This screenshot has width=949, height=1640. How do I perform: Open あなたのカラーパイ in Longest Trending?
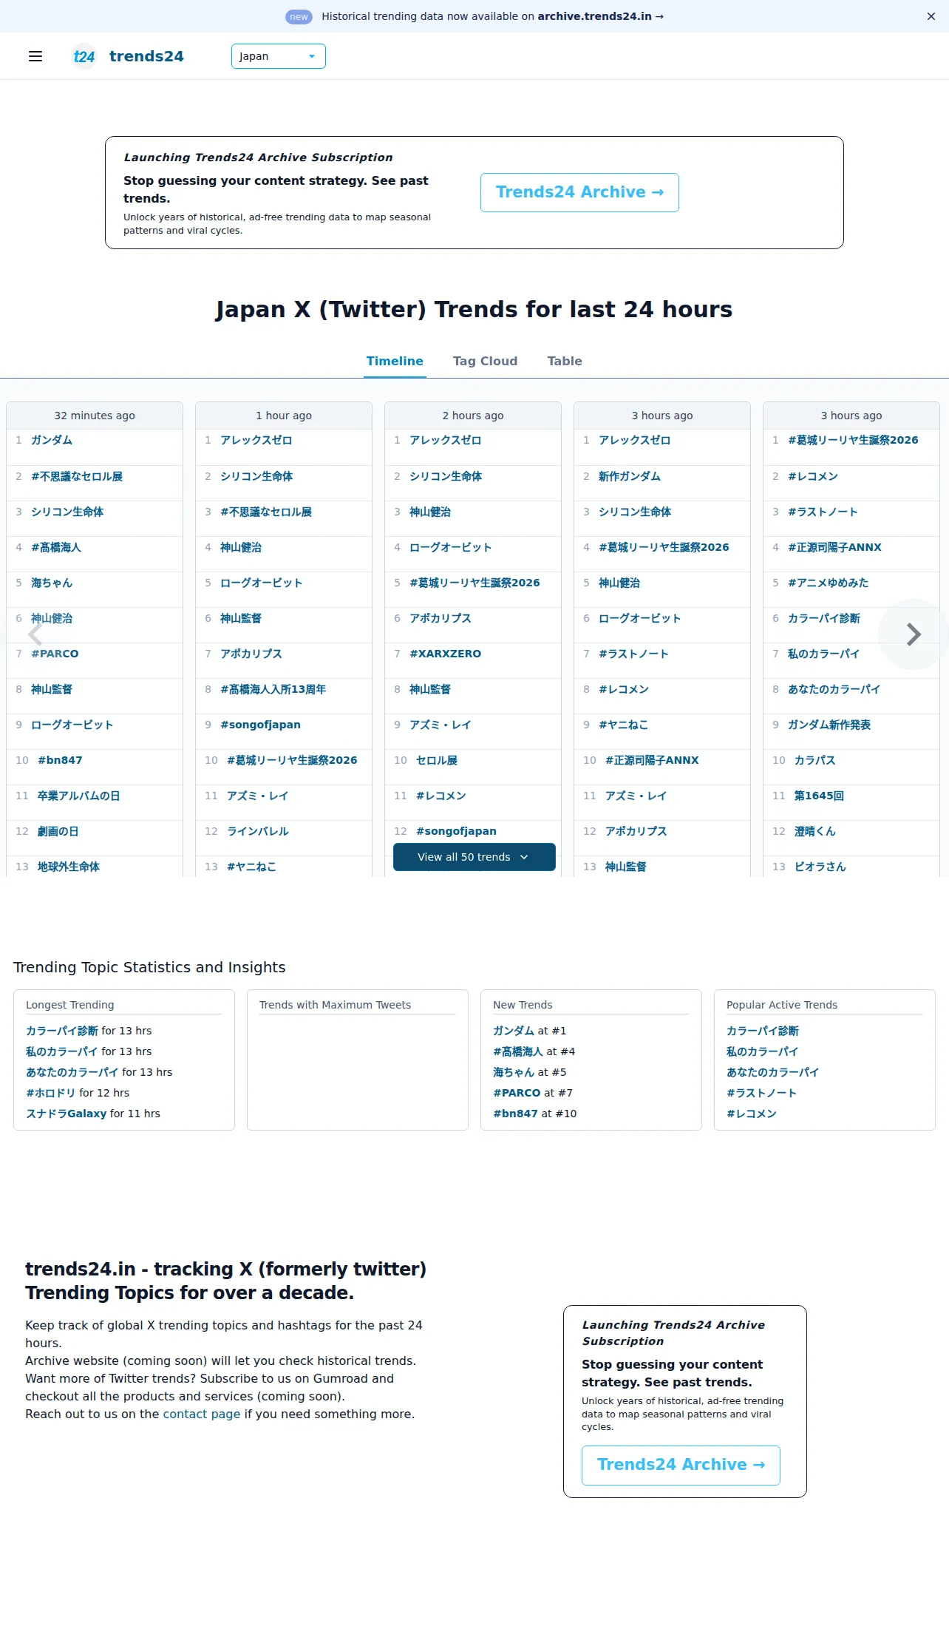click(x=72, y=1073)
